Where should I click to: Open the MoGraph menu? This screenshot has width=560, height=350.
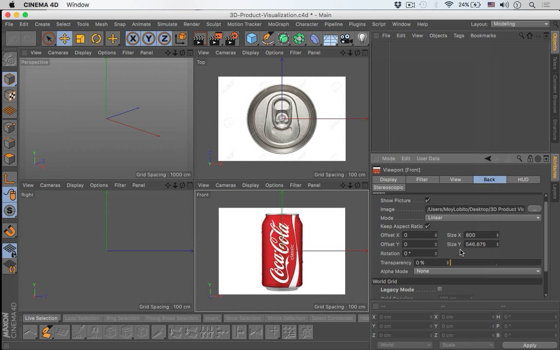(278, 24)
